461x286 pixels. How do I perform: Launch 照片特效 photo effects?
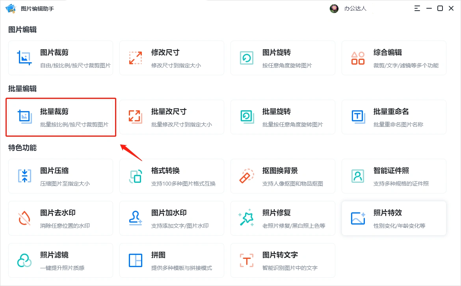(394, 218)
